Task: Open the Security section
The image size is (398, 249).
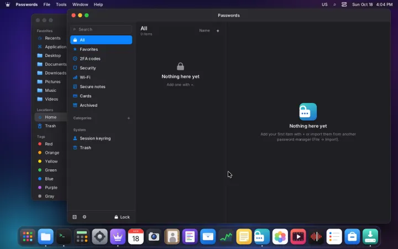Action: pos(101,68)
